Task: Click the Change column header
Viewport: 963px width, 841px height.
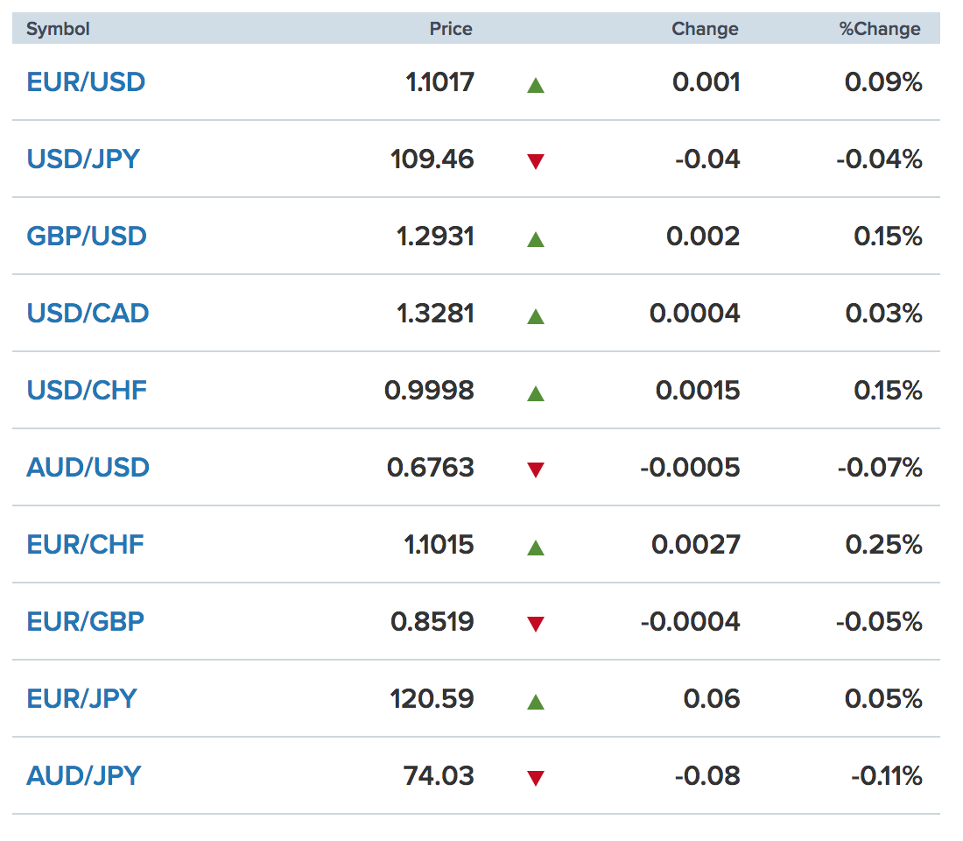Action: (705, 29)
